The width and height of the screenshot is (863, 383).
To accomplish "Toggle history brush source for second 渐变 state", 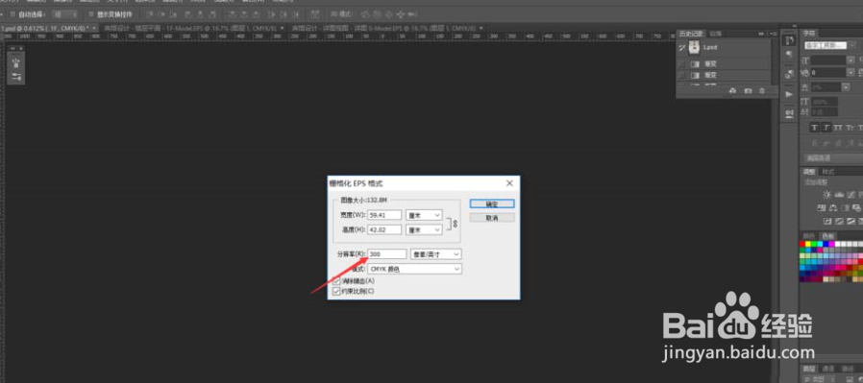I will tap(680, 75).
